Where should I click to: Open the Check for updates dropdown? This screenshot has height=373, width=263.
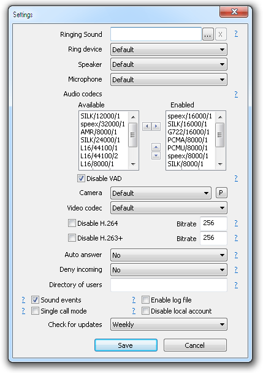click(169, 325)
